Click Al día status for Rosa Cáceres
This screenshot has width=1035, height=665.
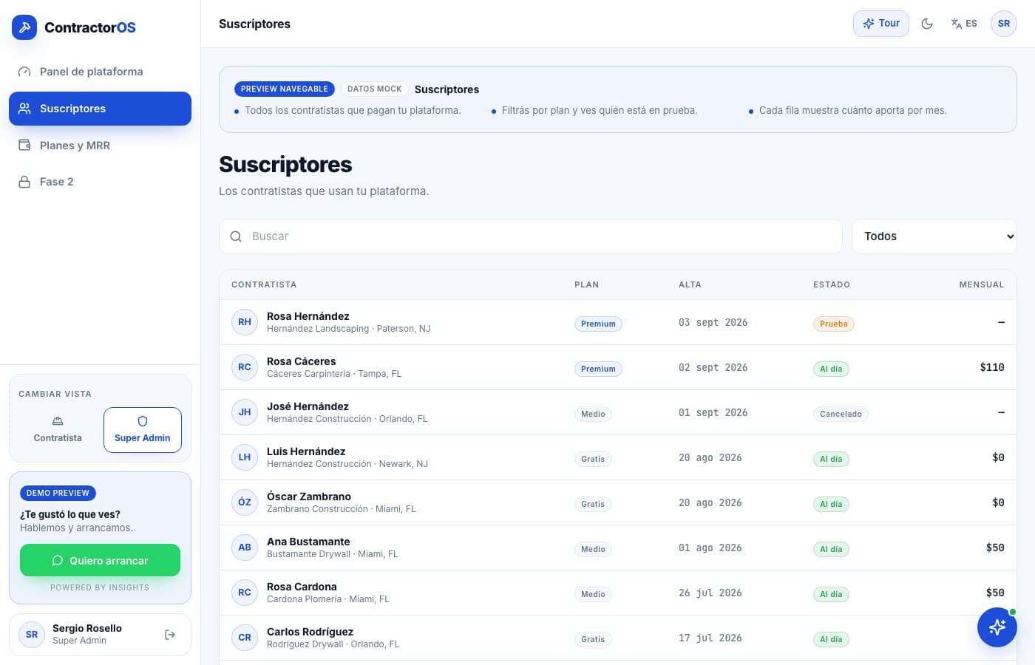[831, 369]
